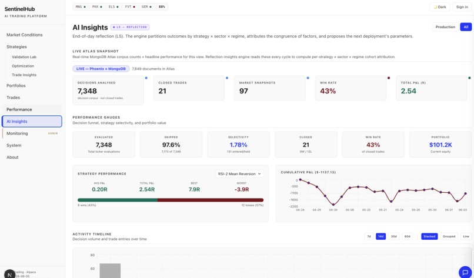Open the chat bubble widget
The image size is (474, 278).
(465, 272)
